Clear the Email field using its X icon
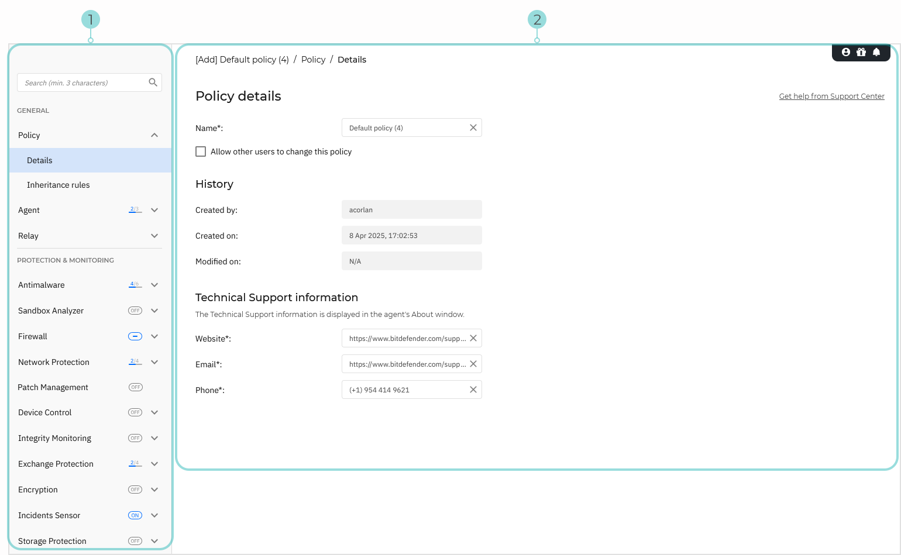 click(473, 364)
